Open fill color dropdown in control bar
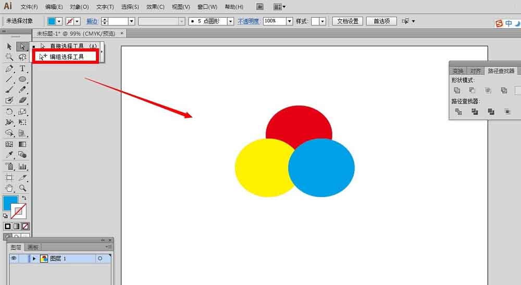This screenshot has height=285, width=521. pos(59,21)
